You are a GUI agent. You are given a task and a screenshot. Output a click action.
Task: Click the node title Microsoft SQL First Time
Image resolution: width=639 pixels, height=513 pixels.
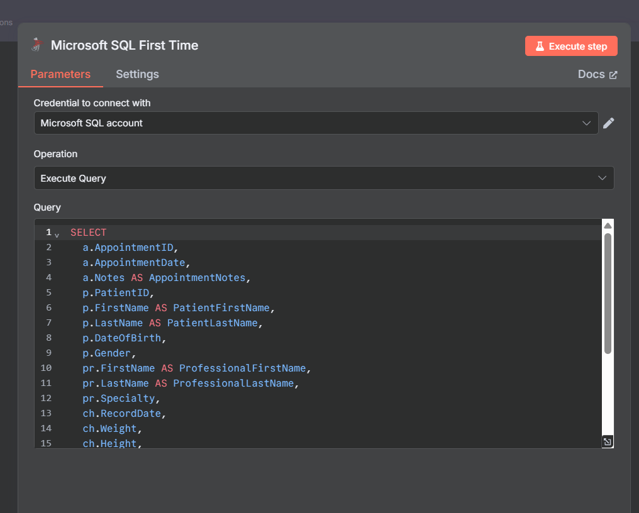pyautogui.click(x=125, y=45)
